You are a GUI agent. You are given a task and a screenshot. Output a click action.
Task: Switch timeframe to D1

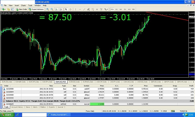point(125,9)
